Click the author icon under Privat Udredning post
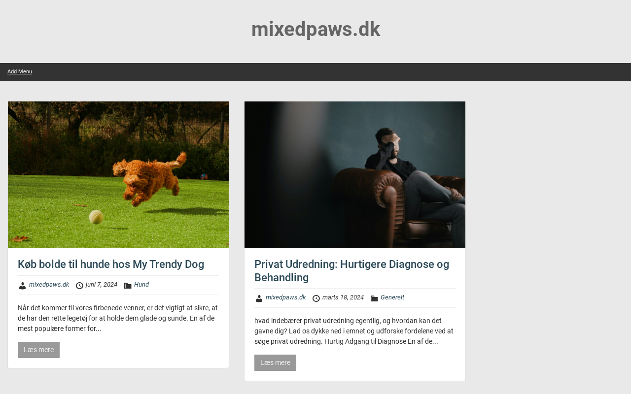Screen dimensions: 631x394 [x=259, y=298]
